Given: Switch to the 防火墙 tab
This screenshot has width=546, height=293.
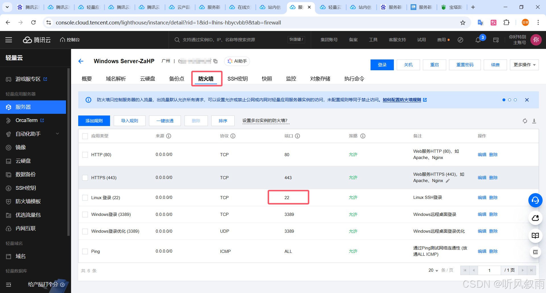Looking at the screenshot, I should pos(206,79).
